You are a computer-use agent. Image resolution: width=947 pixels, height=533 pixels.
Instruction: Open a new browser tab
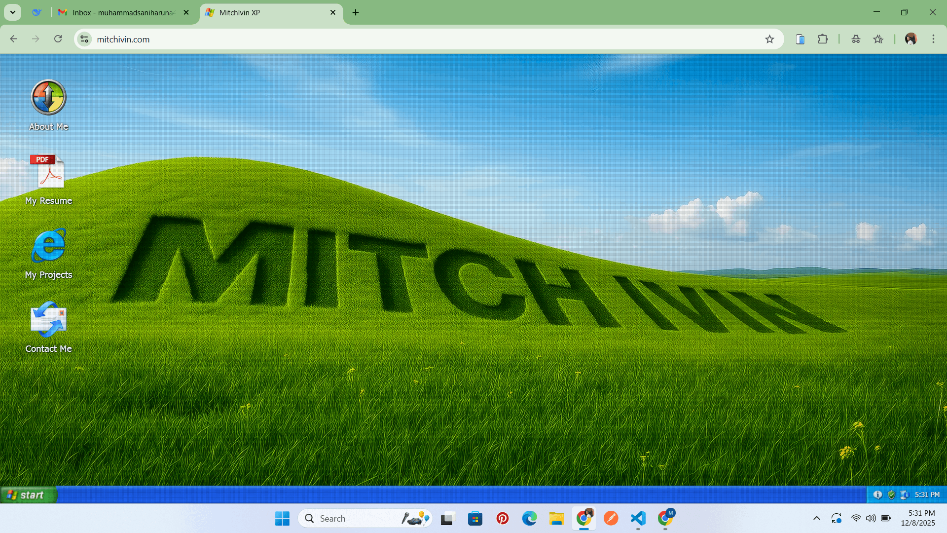coord(356,12)
